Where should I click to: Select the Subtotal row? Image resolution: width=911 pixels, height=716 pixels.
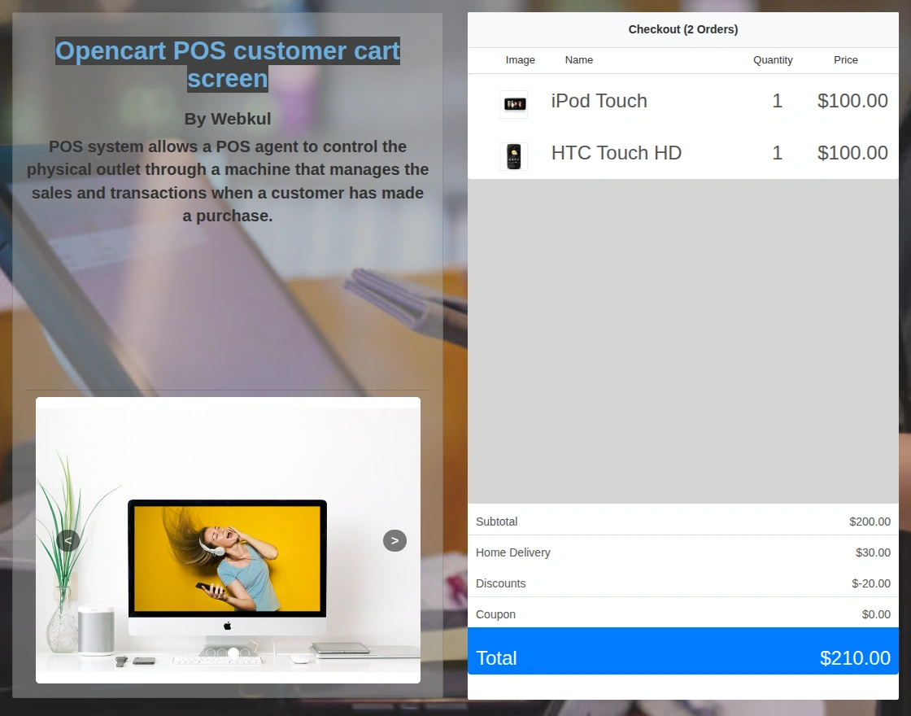click(682, 521)
